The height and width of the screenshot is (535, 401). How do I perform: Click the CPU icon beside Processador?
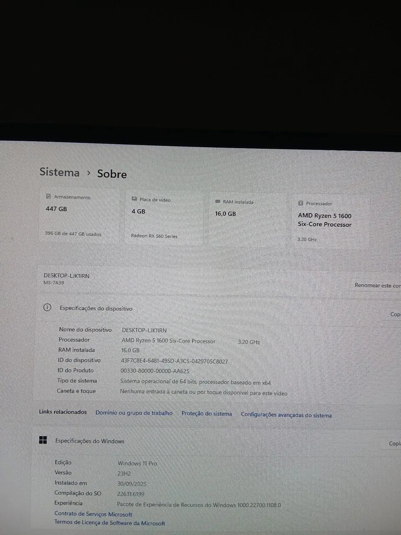point(301,203)
